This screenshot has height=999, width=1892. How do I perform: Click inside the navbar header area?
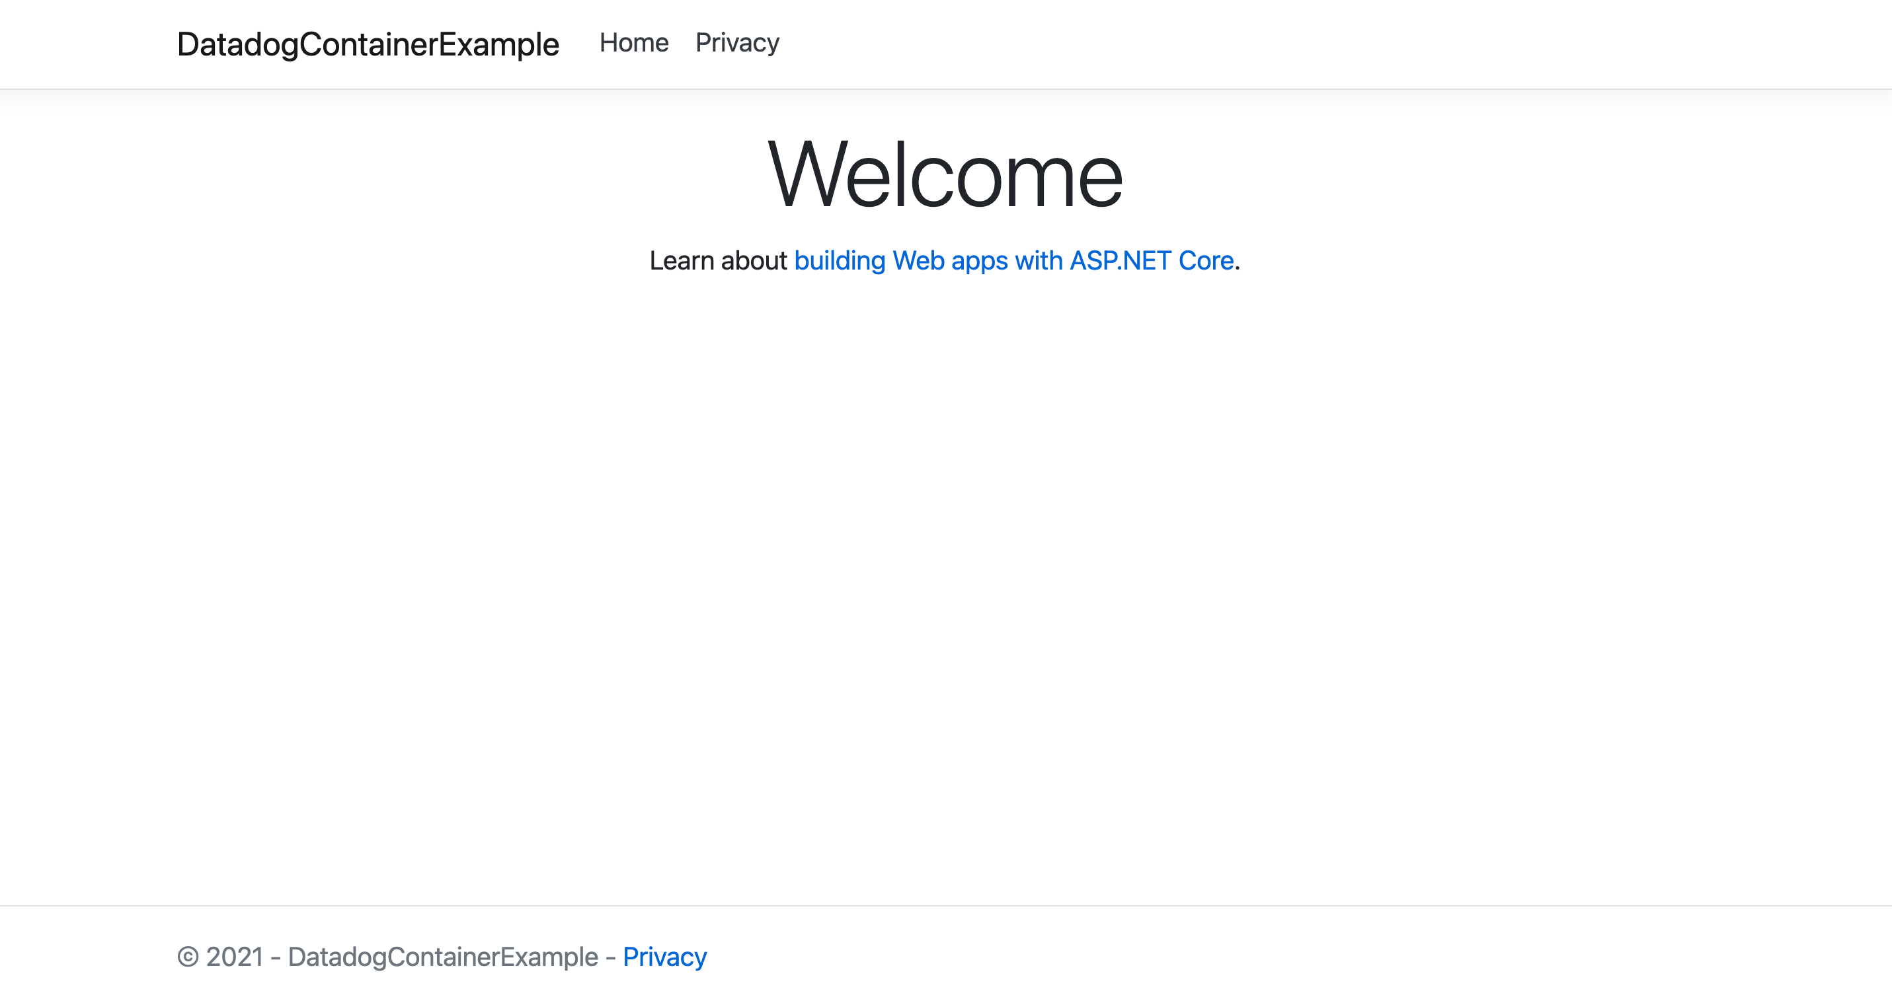pos(946,42)
